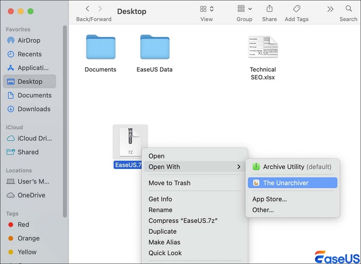Select the Technical SEO.xlsx file thumbnail
The image size is (361, 264).
tap(263, 48)
